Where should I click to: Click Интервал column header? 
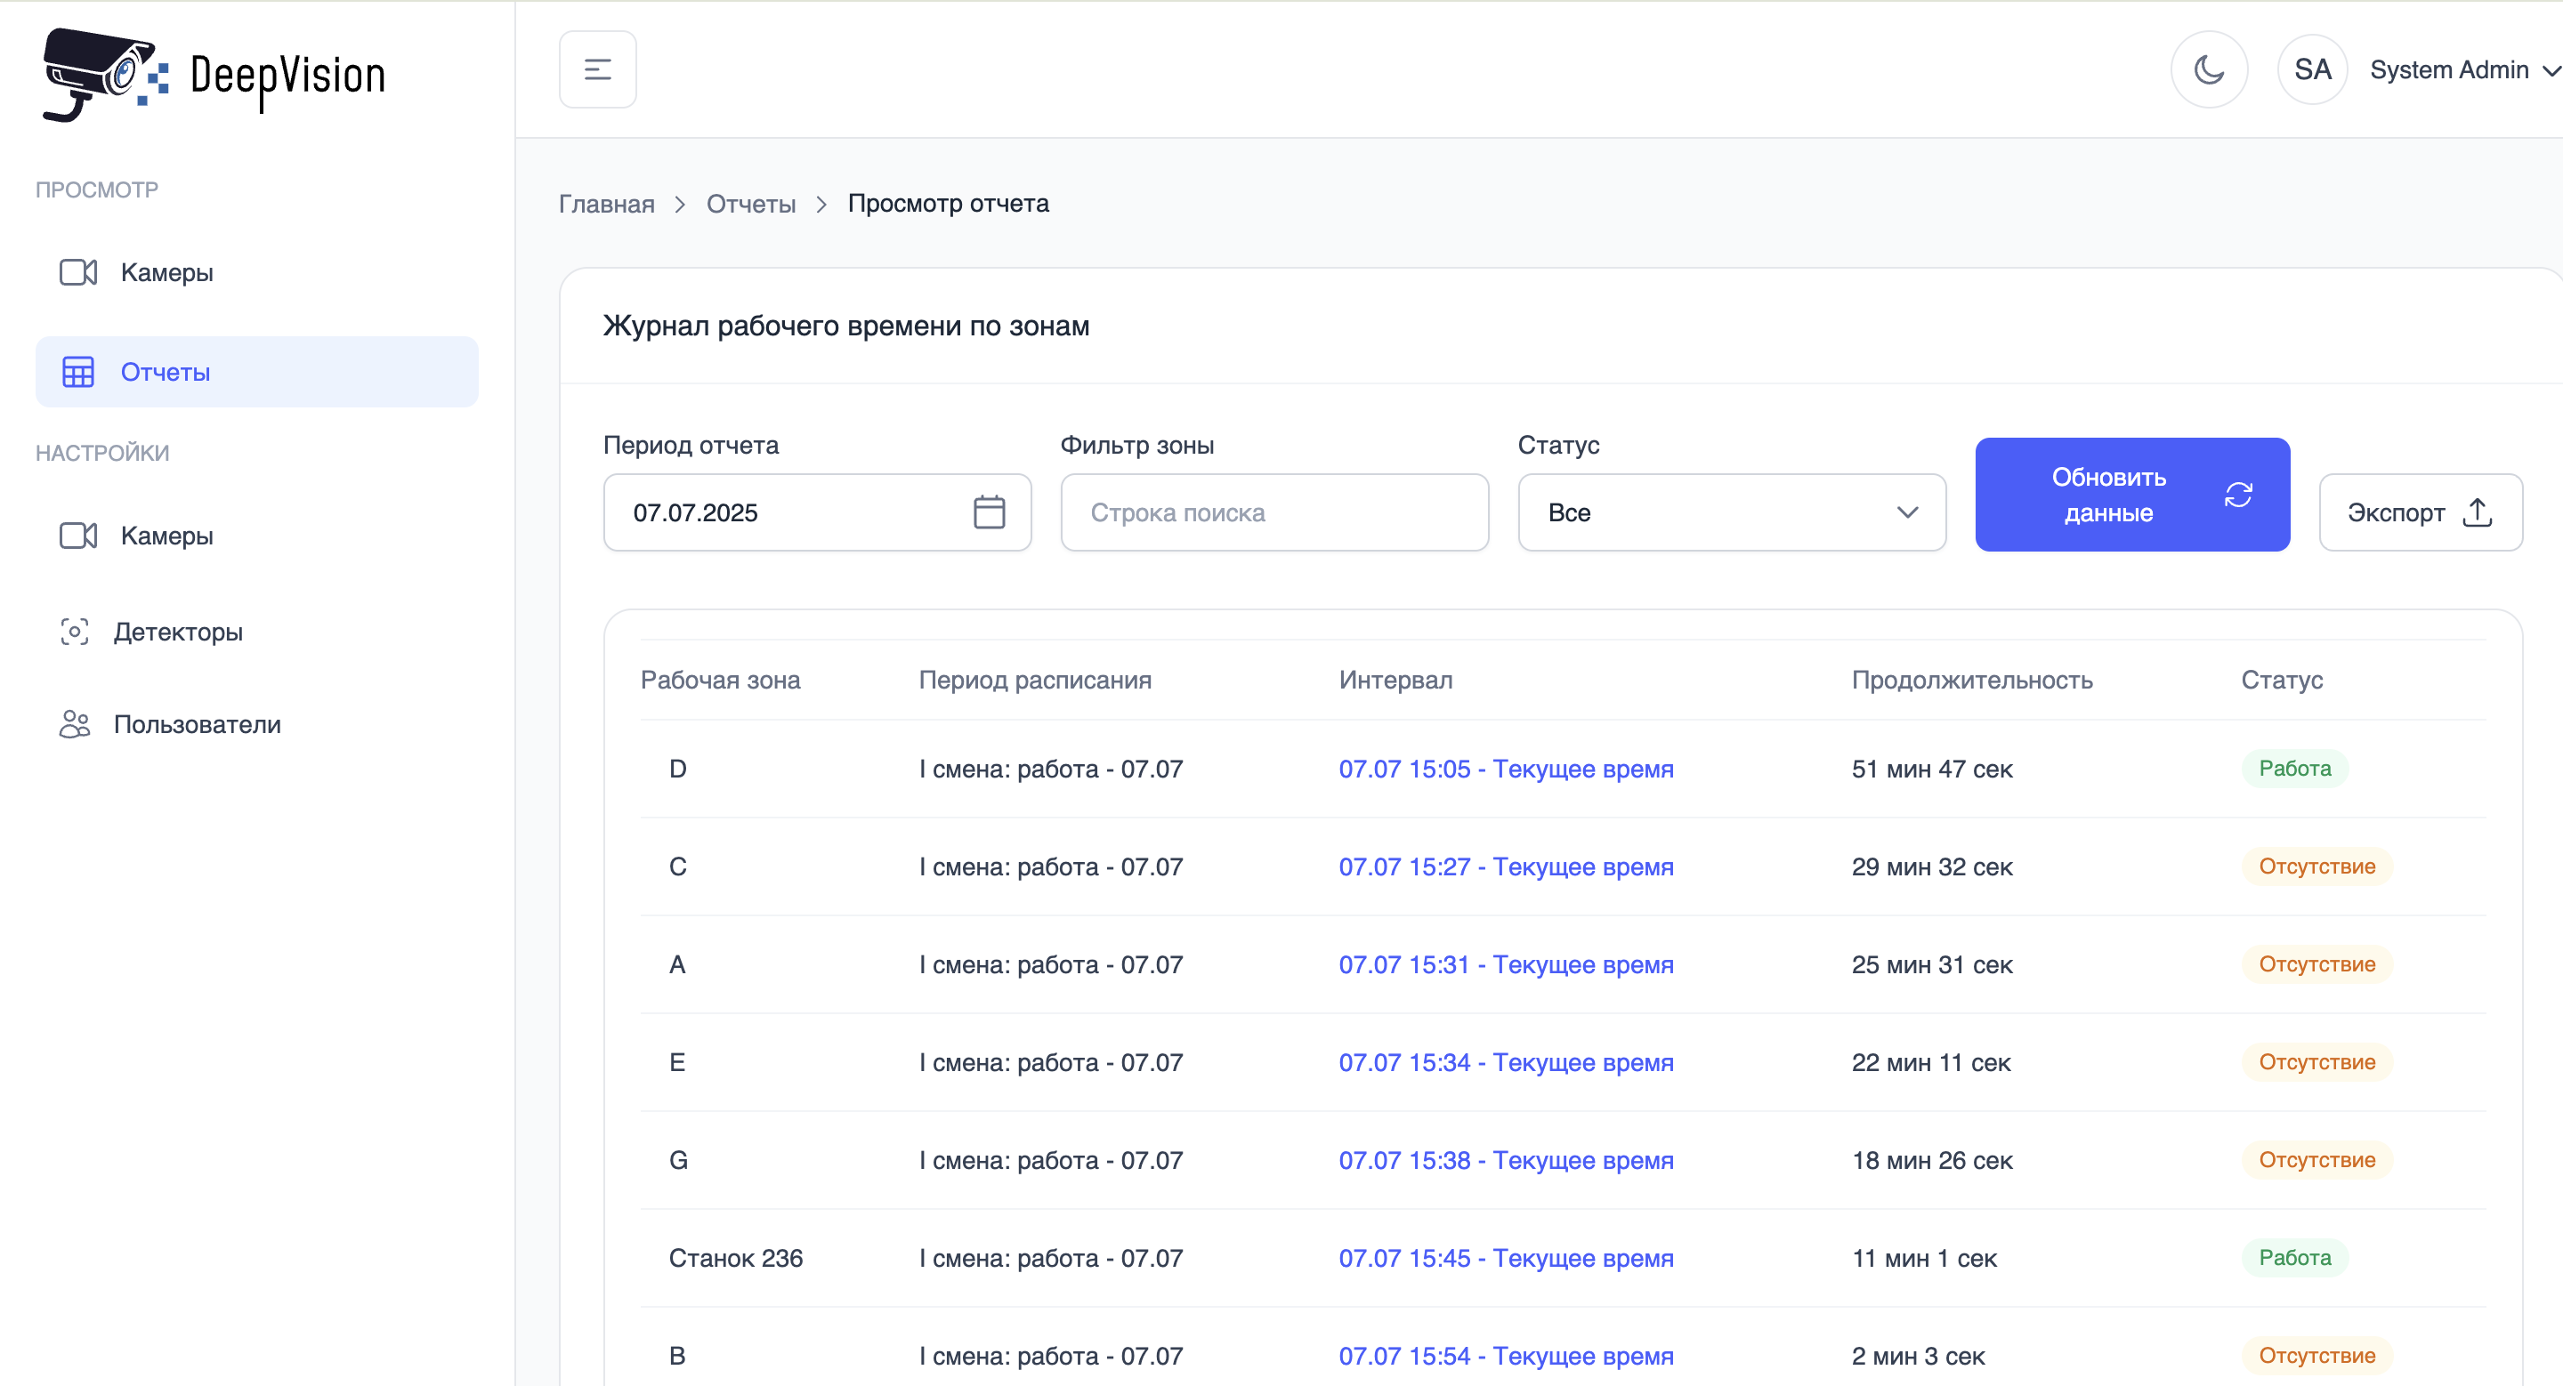pos(1395,680)
